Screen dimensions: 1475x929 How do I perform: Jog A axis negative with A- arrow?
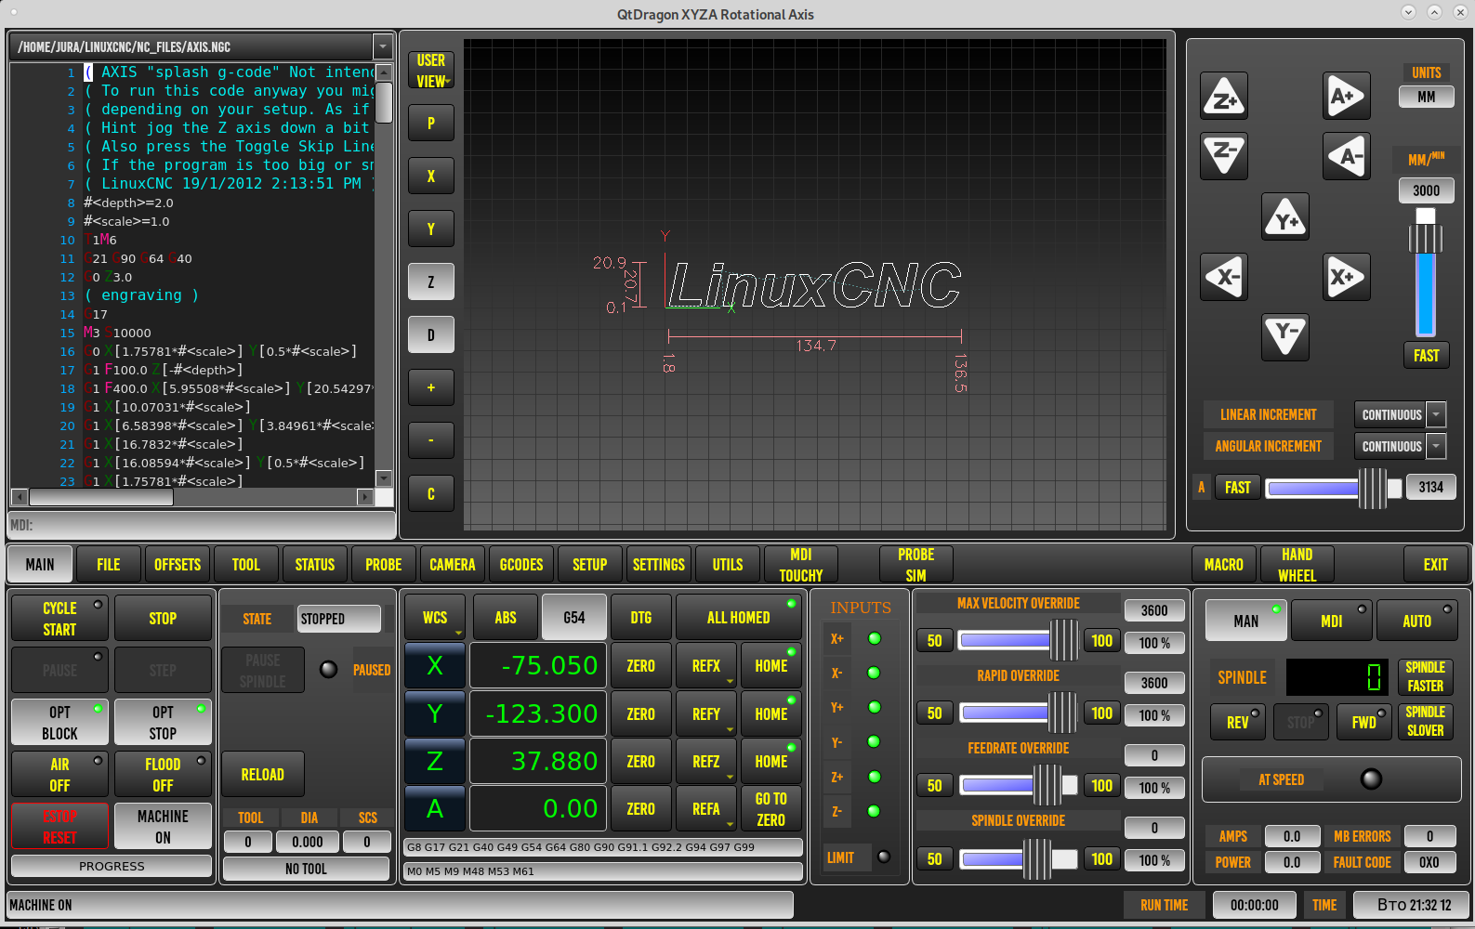(1347, 155)
